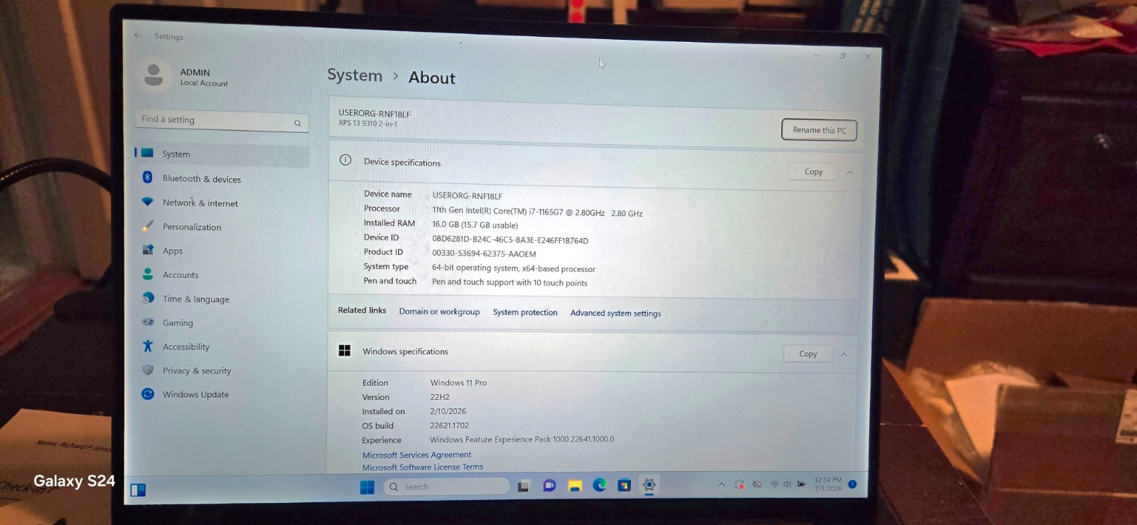Focus the Find a setting search box
The image size is (1137, 525).
coord(222,121)
